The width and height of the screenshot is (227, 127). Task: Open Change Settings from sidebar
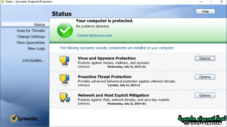[x=31, y=37]
